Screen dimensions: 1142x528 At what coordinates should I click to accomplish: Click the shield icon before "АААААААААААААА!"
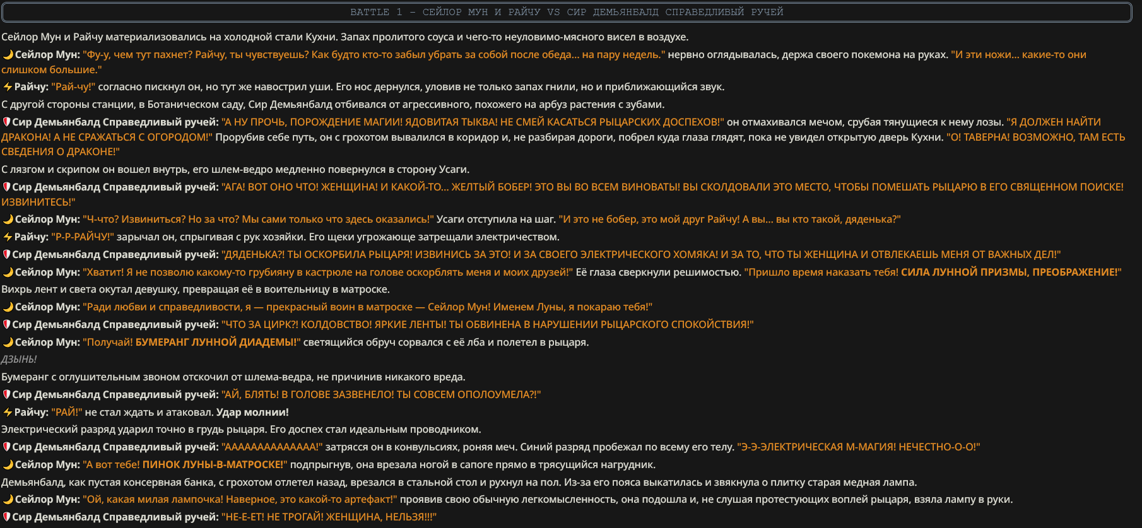click(x=6, y=447)
